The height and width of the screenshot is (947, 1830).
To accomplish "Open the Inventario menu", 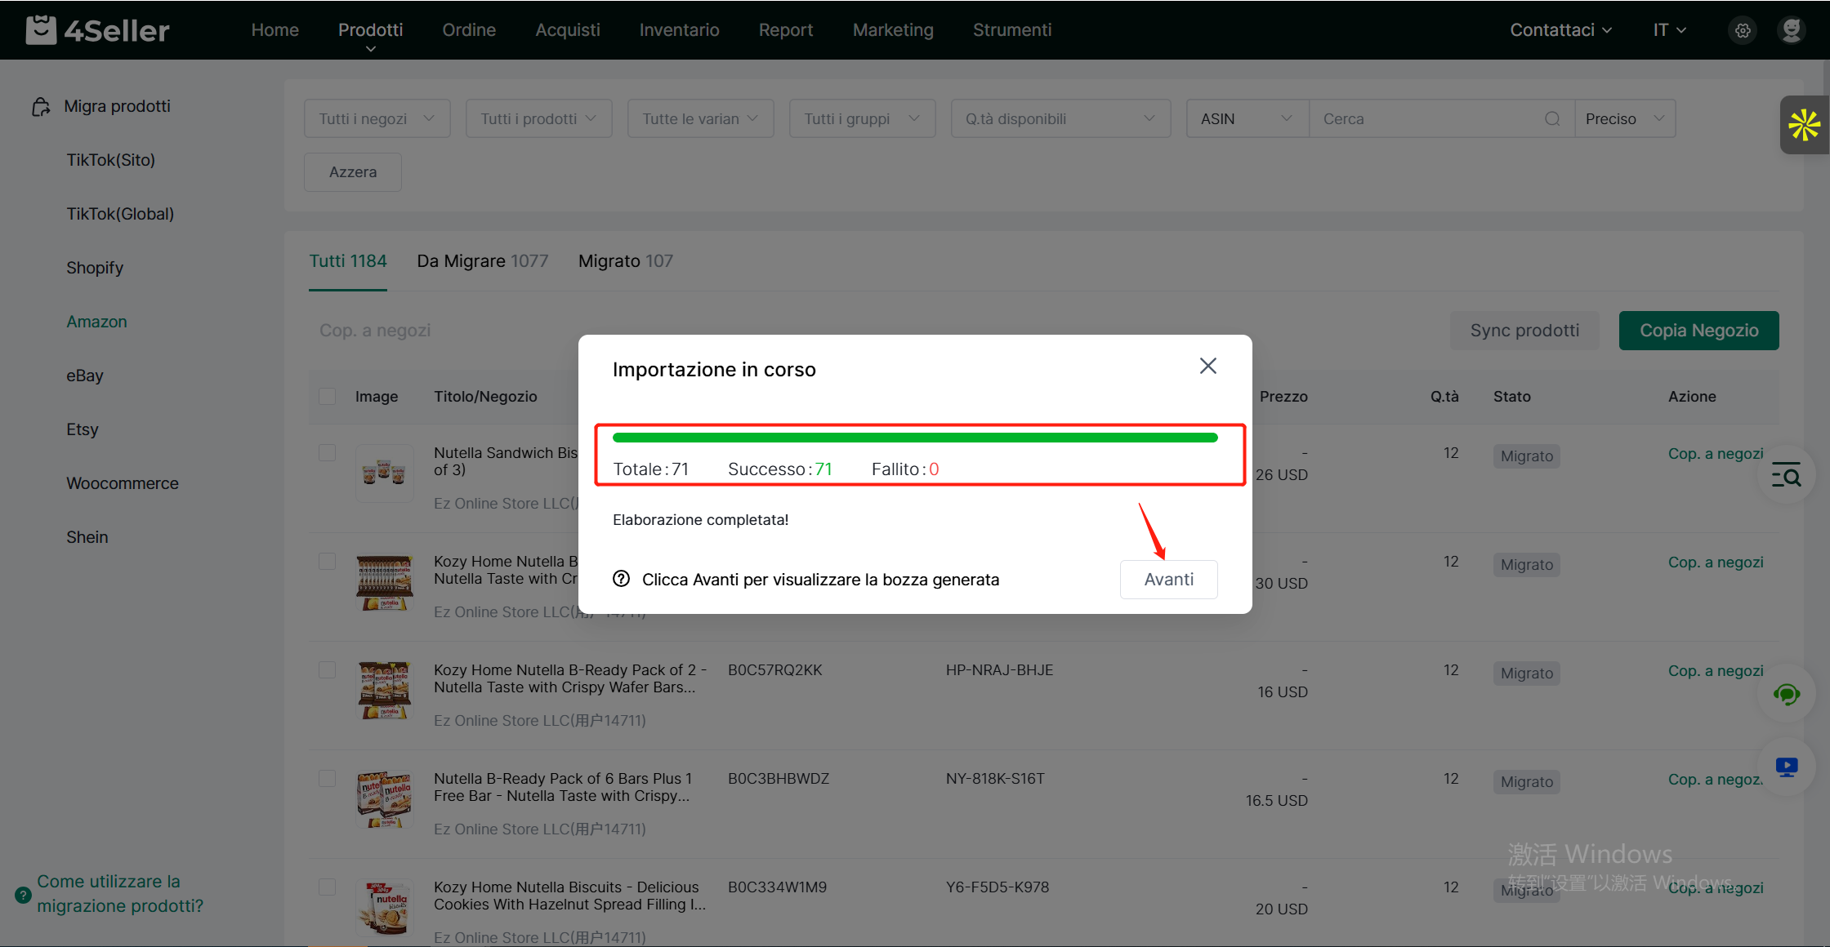I will (x=679, y=30).
